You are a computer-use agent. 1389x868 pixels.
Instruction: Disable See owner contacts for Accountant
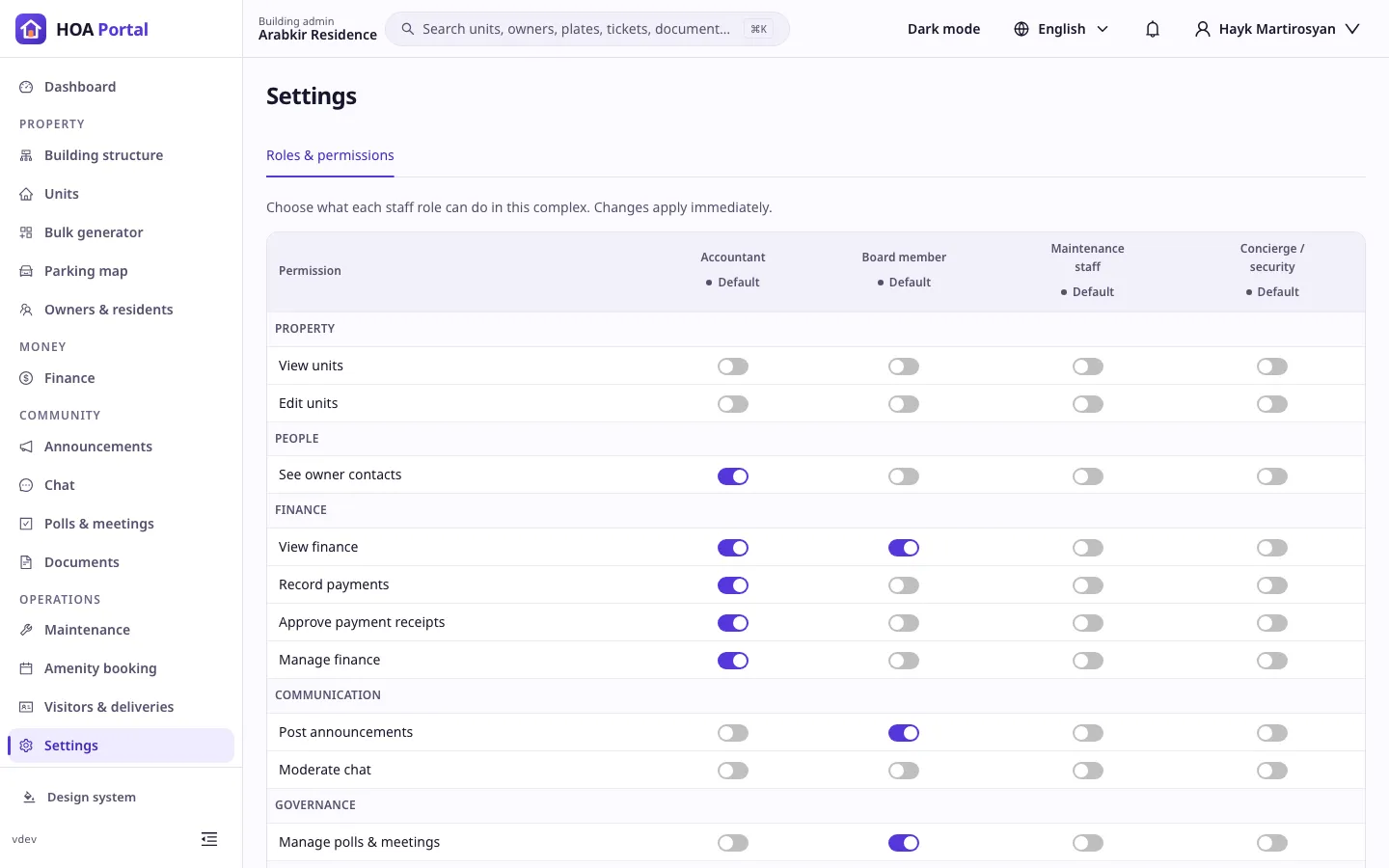tap(733, 476)
